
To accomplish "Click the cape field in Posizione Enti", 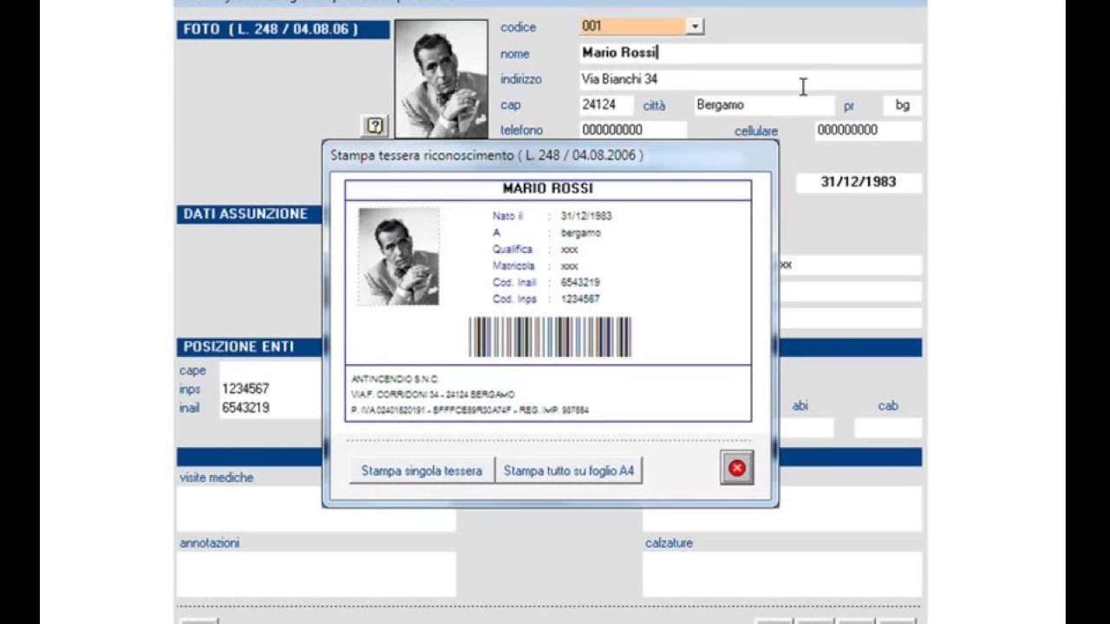I will tap(270, 370).
